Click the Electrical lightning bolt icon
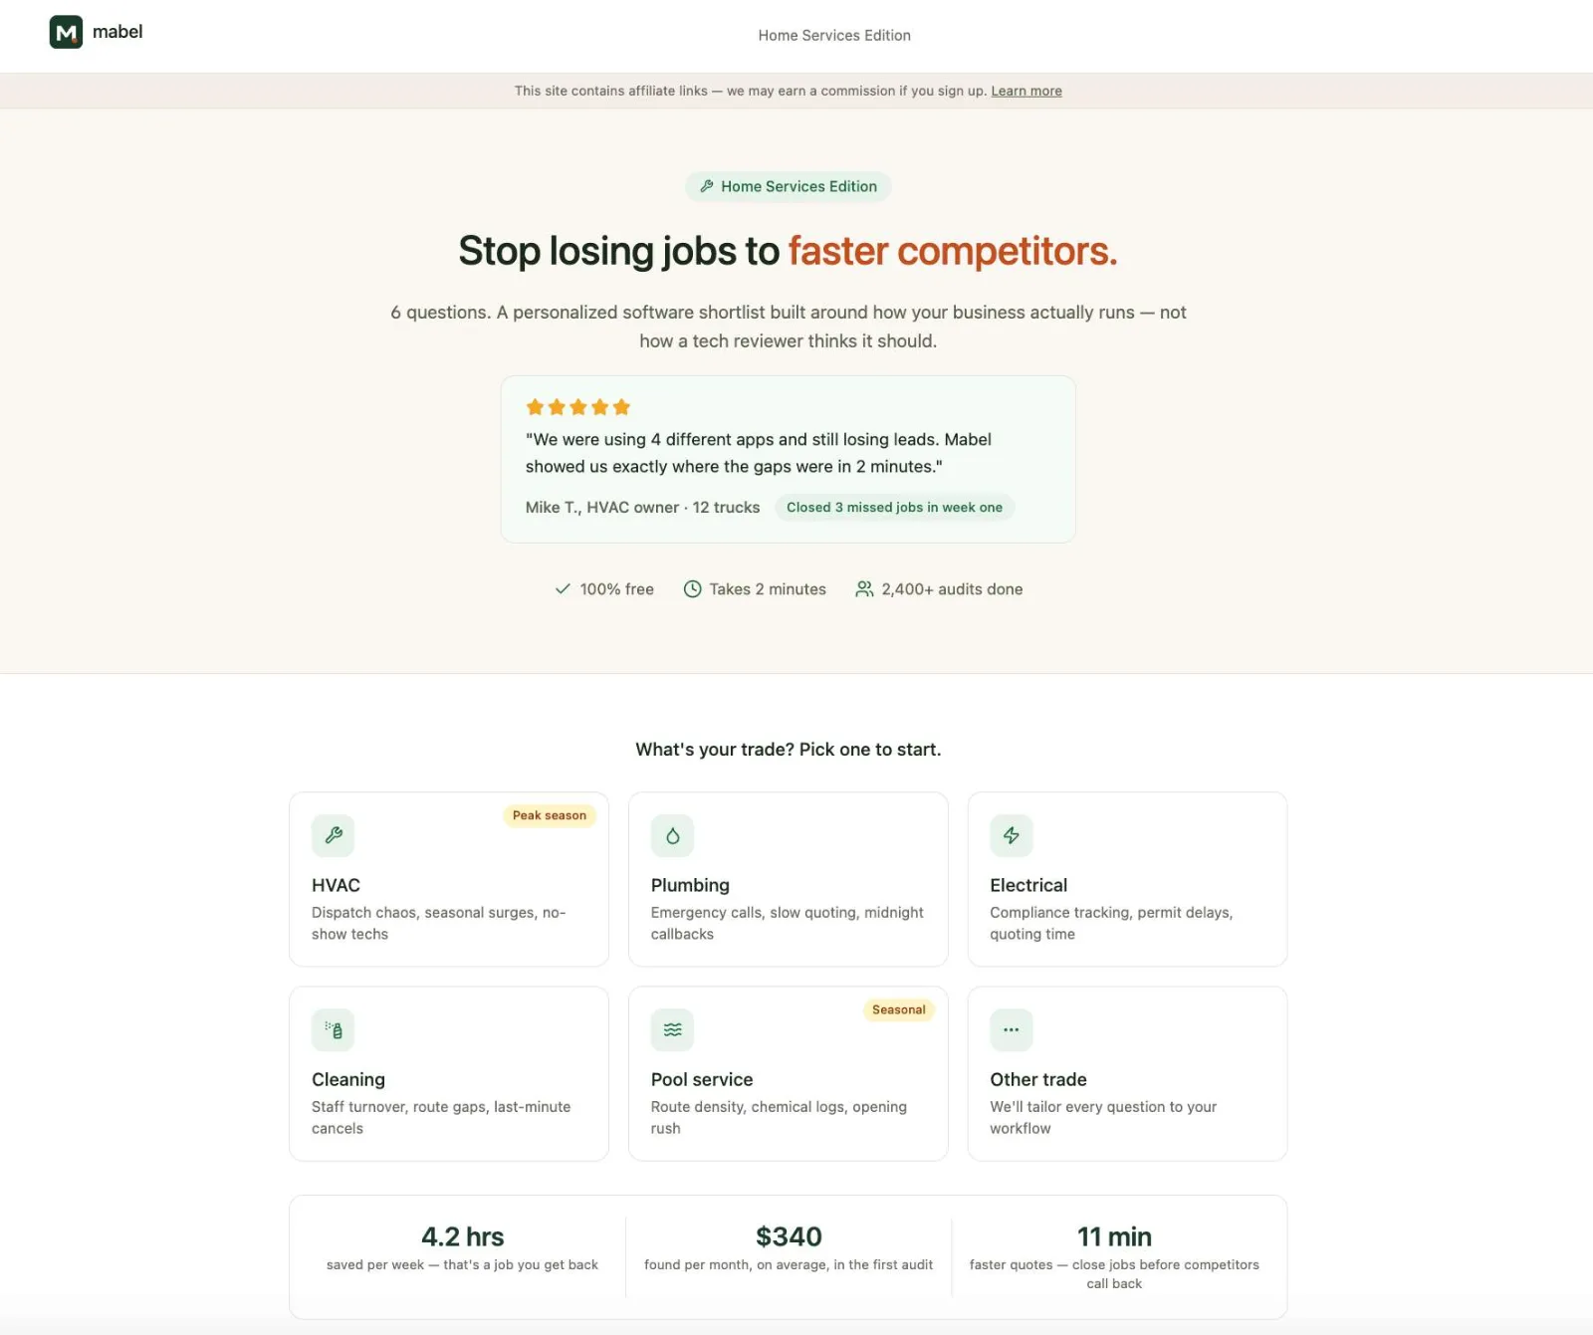 coord(1012,835)
